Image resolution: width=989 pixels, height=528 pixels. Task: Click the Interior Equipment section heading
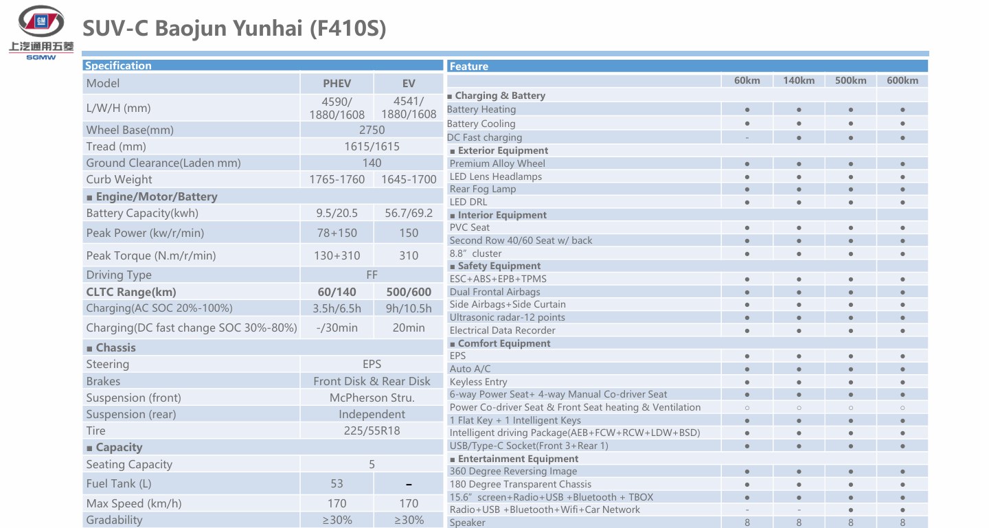(x=499, y=215)
